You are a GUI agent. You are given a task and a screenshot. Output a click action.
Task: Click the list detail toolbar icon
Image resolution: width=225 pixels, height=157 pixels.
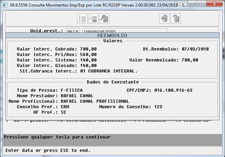[93, 19]
